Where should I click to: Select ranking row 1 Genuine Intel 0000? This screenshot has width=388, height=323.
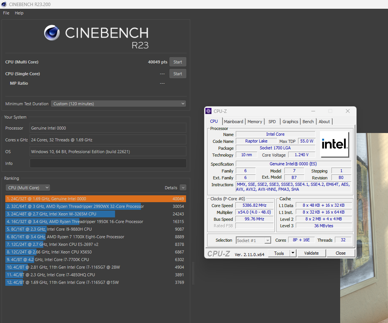tap(96, 199)
